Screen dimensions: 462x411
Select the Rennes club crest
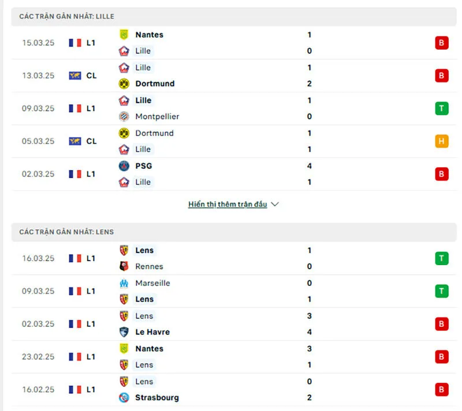pos(124,266)
